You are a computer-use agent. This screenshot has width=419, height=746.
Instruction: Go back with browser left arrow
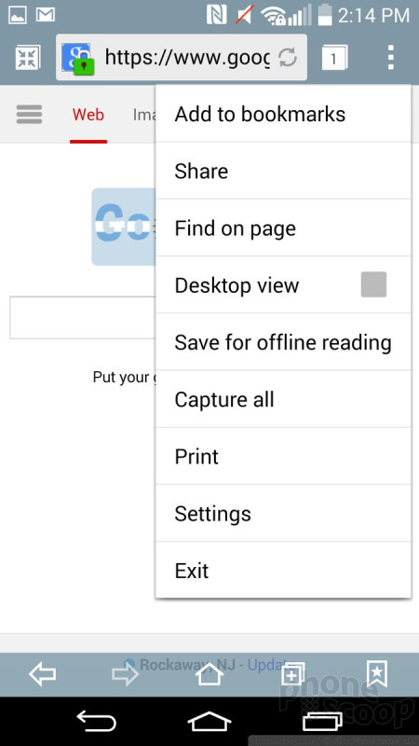click(x=42, y=674)
